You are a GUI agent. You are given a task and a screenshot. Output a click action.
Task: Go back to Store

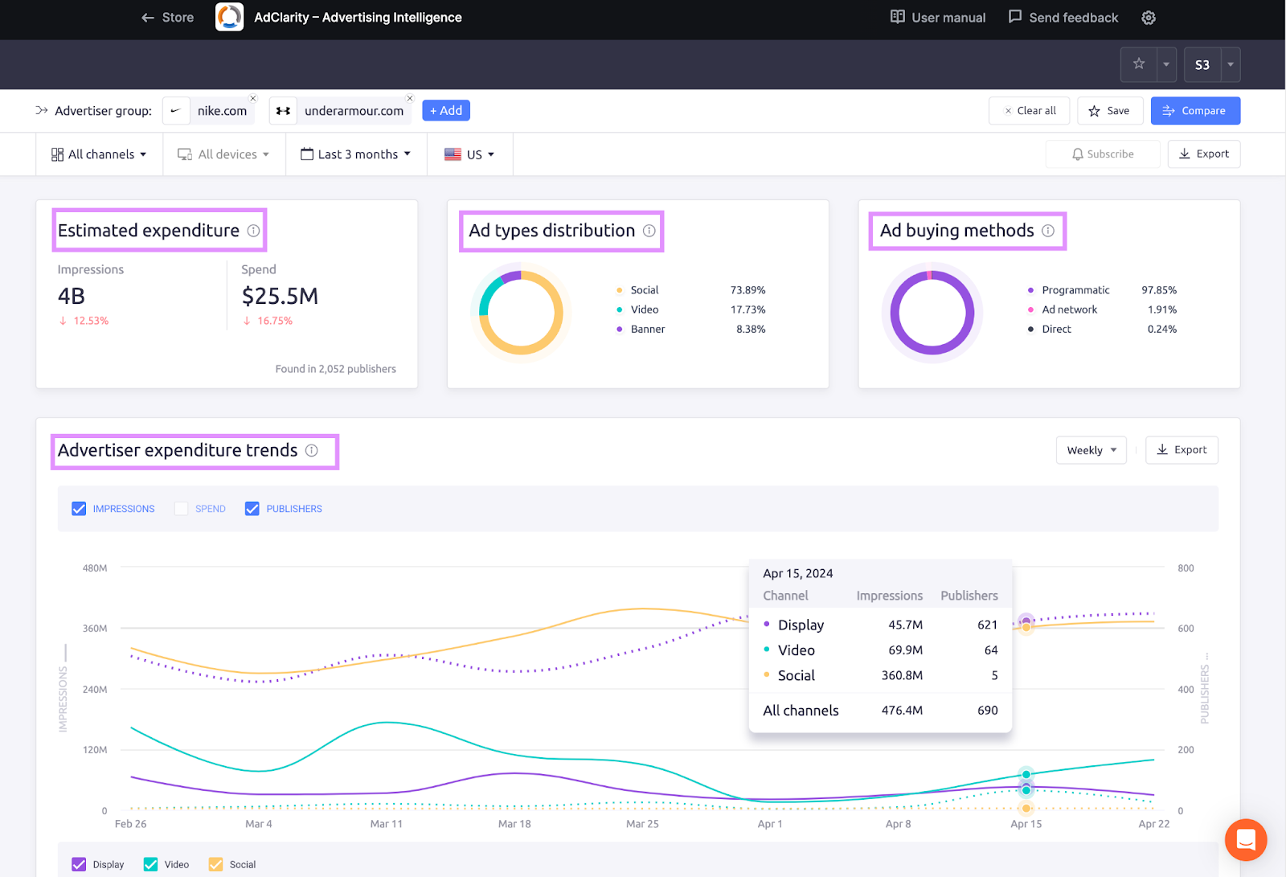(x=168, y=18)
